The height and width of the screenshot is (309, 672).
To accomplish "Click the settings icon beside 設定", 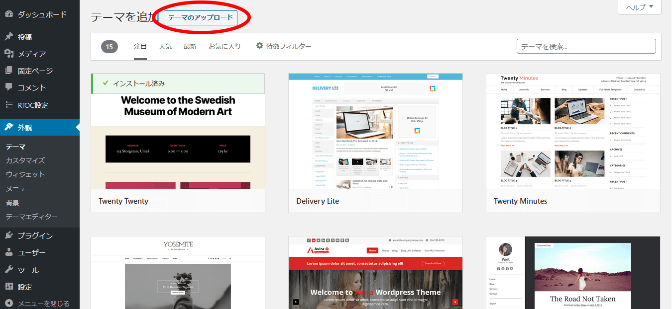I will pos(9,287).
